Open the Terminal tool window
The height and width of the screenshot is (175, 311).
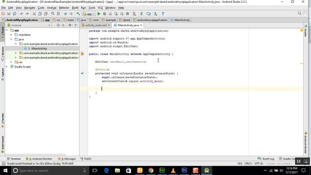(x=14, y=159)
